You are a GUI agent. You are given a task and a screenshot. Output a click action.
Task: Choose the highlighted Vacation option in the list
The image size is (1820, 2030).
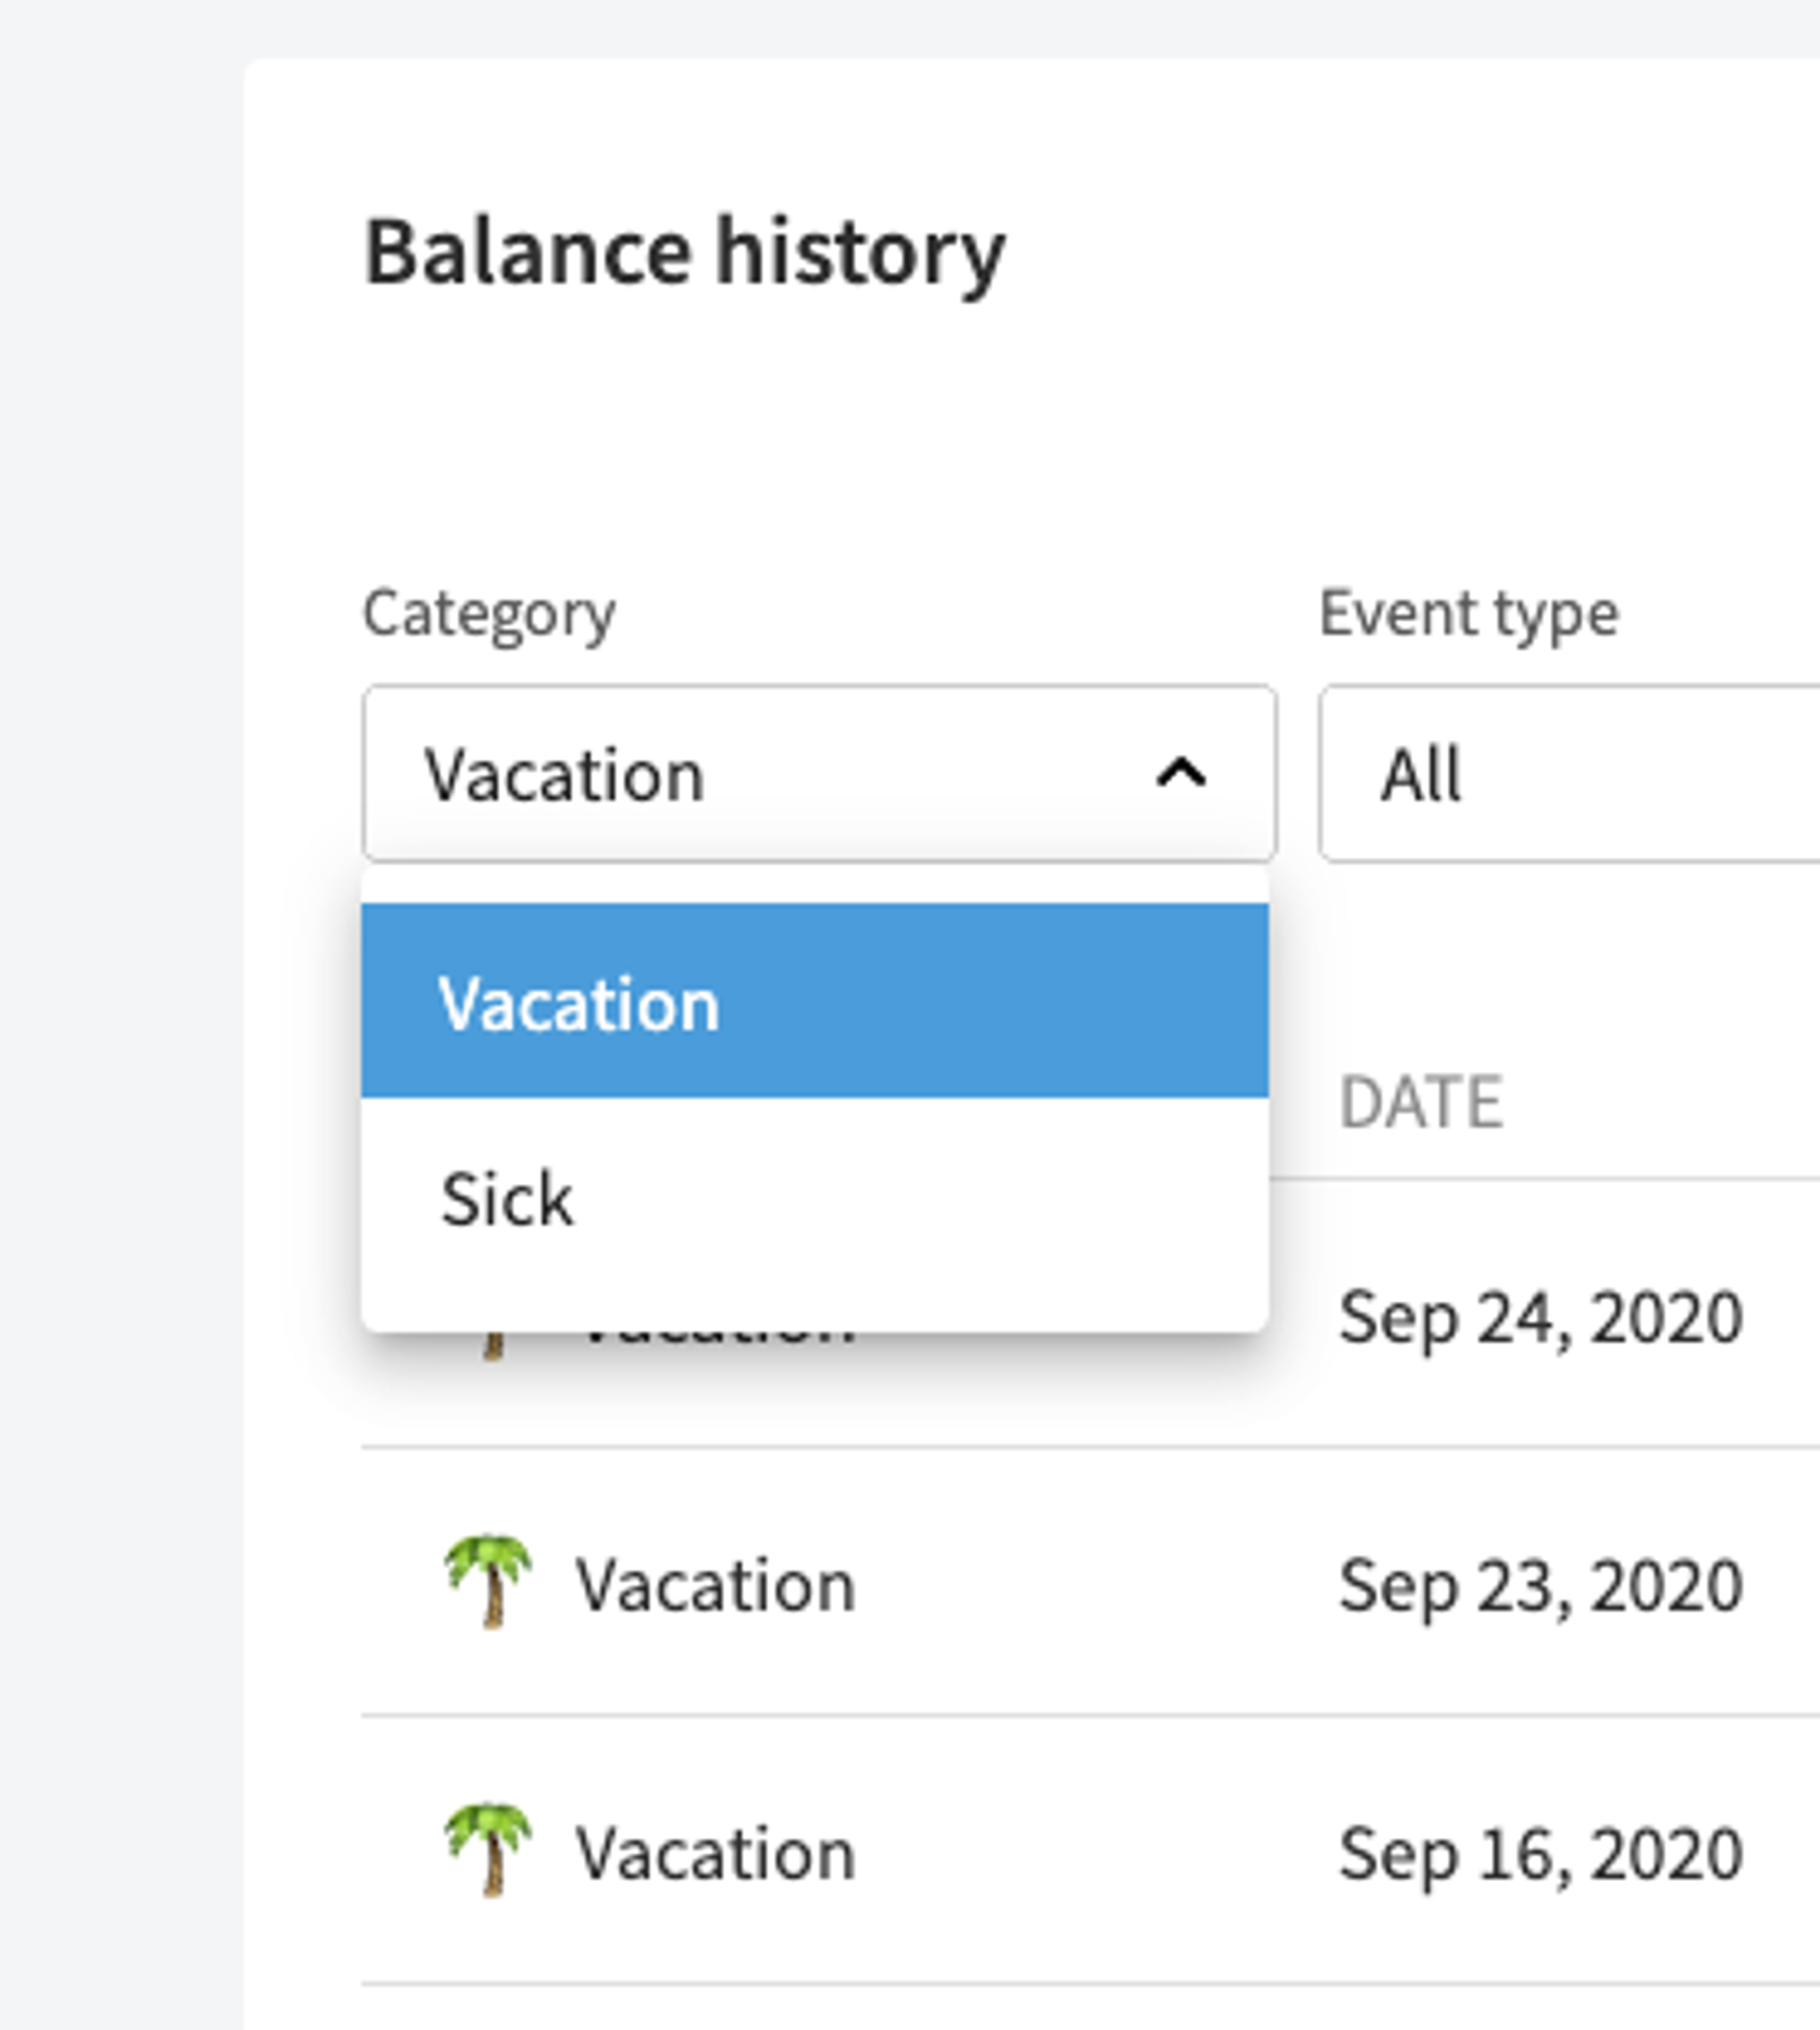pyautogui.click(x=815, y=1001)
